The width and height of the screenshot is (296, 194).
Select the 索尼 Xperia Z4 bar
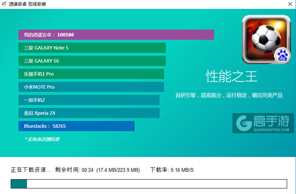(89, 113)
